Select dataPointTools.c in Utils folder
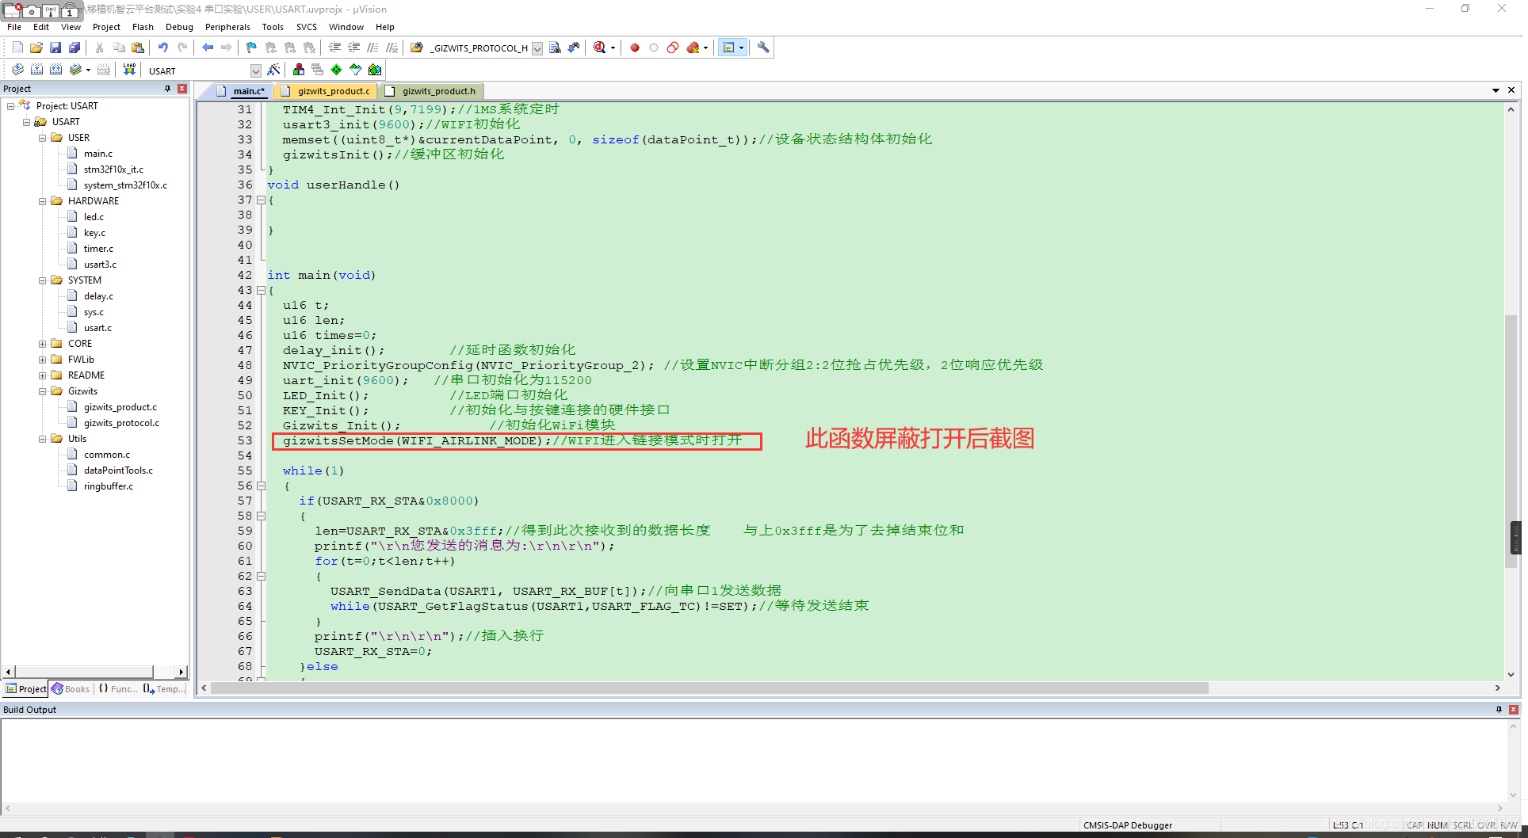The image size is (1528, 838). tap(118, 470)
